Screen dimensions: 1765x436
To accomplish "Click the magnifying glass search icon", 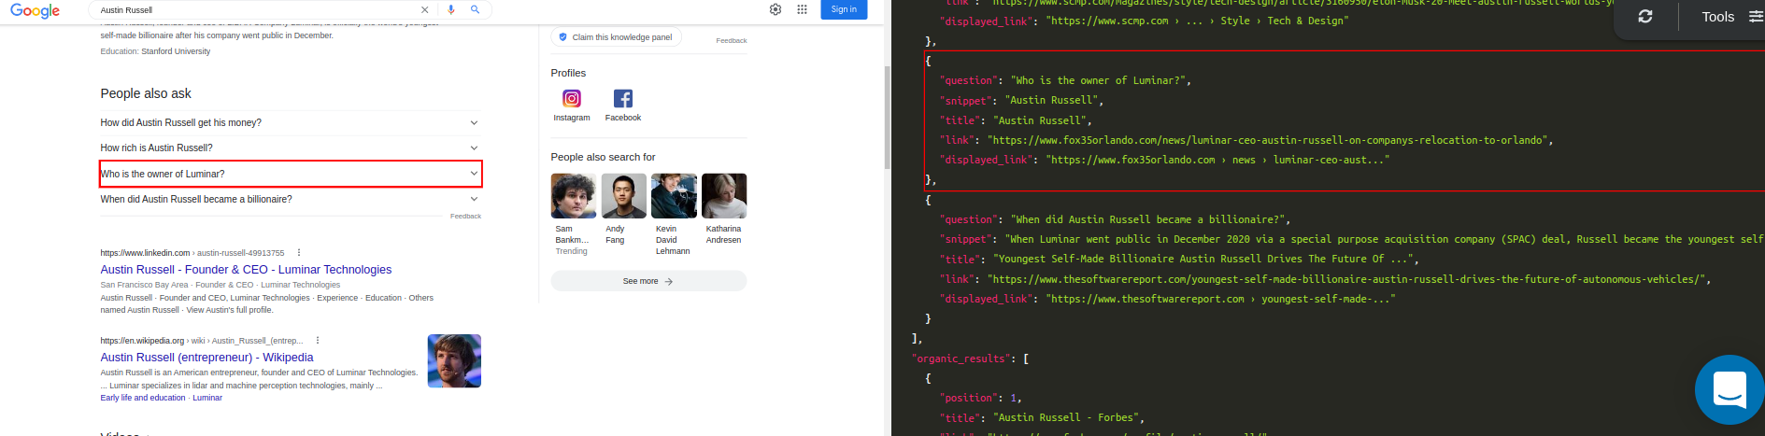I will click(x=475, y=9).
